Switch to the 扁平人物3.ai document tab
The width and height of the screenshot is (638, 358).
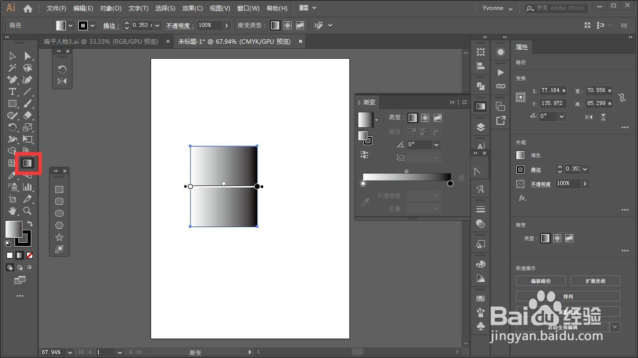tap(101, 42)
